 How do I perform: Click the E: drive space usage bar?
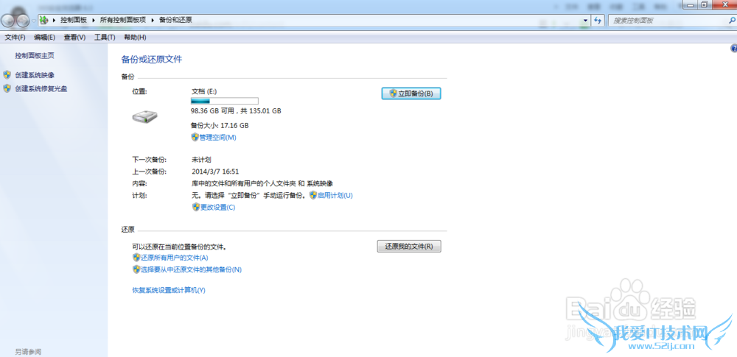[224, 101]
